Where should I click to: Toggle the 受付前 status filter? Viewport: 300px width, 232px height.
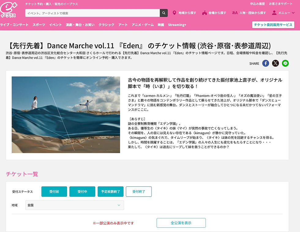click(54, 191)
